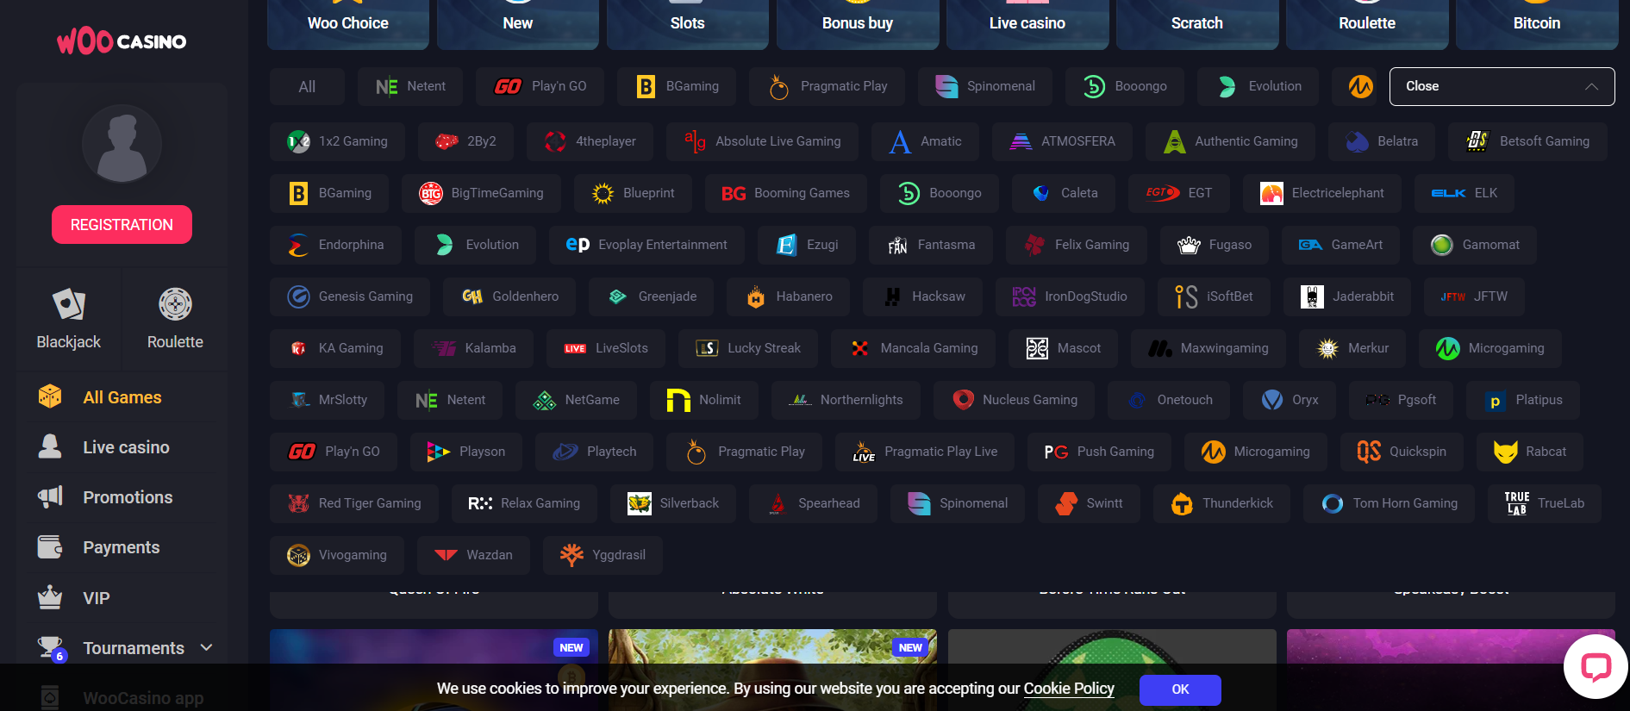Select the Betsoft Gaming provider

point(1527,141)
